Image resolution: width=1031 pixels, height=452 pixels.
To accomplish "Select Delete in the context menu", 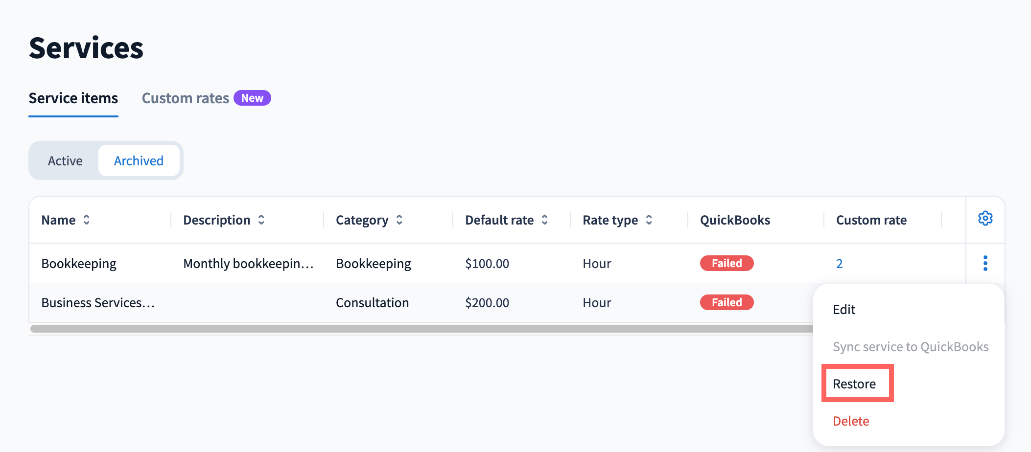I will [851, 421].
